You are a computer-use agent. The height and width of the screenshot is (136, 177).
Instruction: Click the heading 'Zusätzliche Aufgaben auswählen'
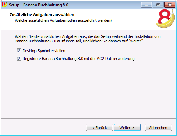point(42,15)
